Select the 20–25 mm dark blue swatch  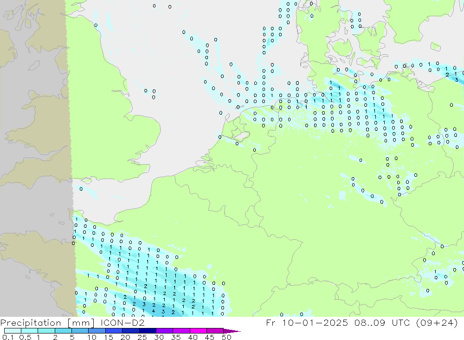click(131, 331)
